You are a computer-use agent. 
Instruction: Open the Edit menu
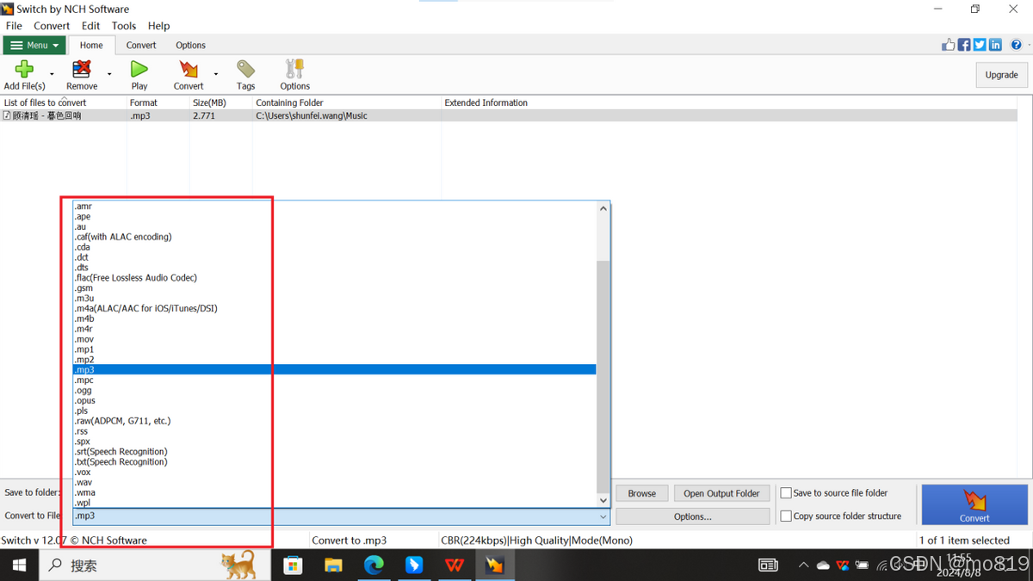pyautogui.click(x=91, y=26)
